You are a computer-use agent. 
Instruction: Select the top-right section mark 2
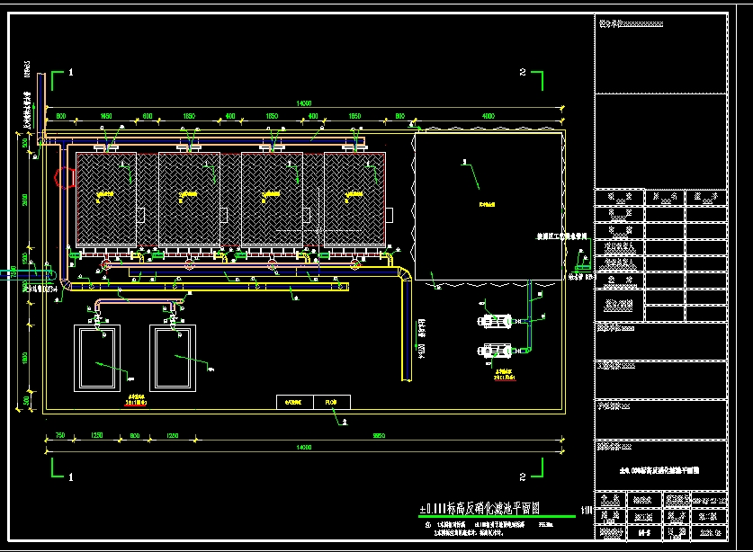(x=532, y=80)
